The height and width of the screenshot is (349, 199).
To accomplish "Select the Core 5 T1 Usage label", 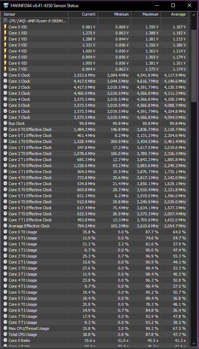I will 23,298.
